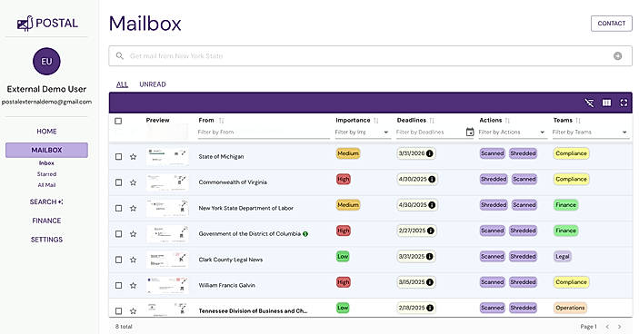Image resolution: width=639 pixels, height=334 pixels.
Task: Check the Tennessee Division of Business row
Action: 118,310
